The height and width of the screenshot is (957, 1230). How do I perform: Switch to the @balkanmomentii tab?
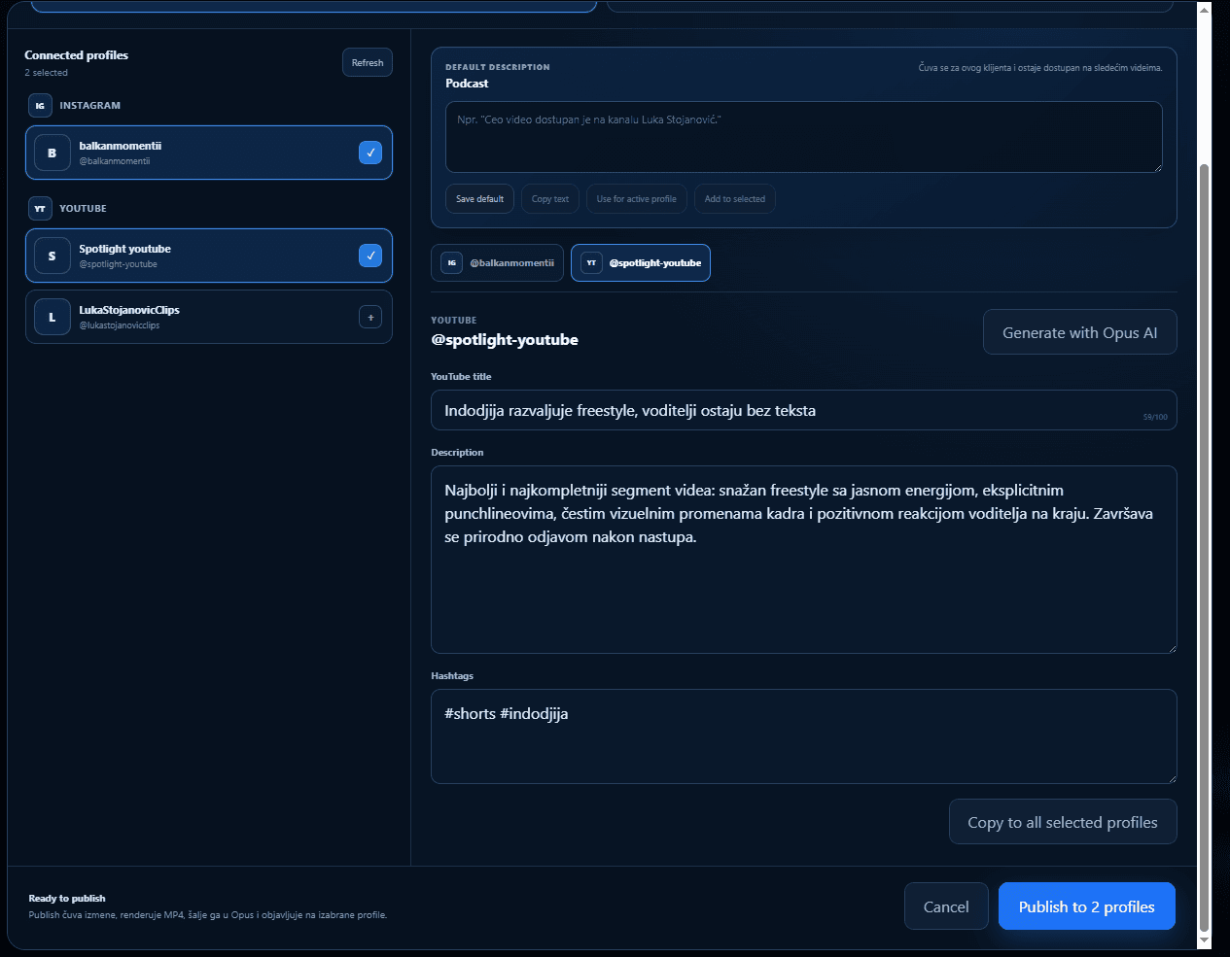(x=498, y=262)
